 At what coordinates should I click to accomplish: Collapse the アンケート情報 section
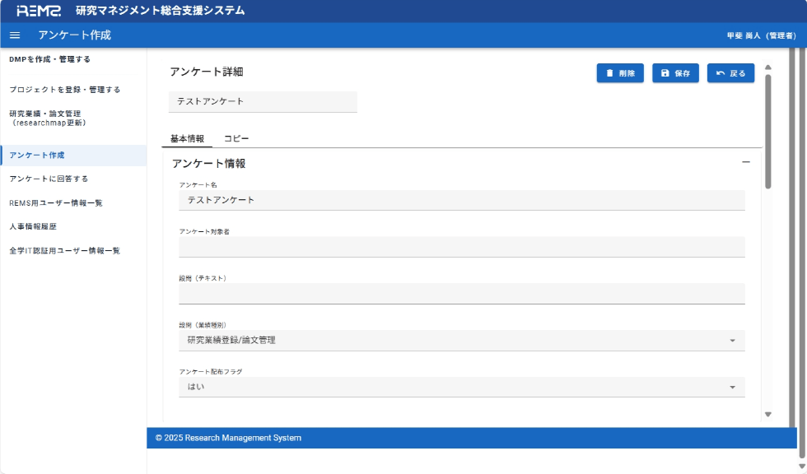(x=748, y=162)
